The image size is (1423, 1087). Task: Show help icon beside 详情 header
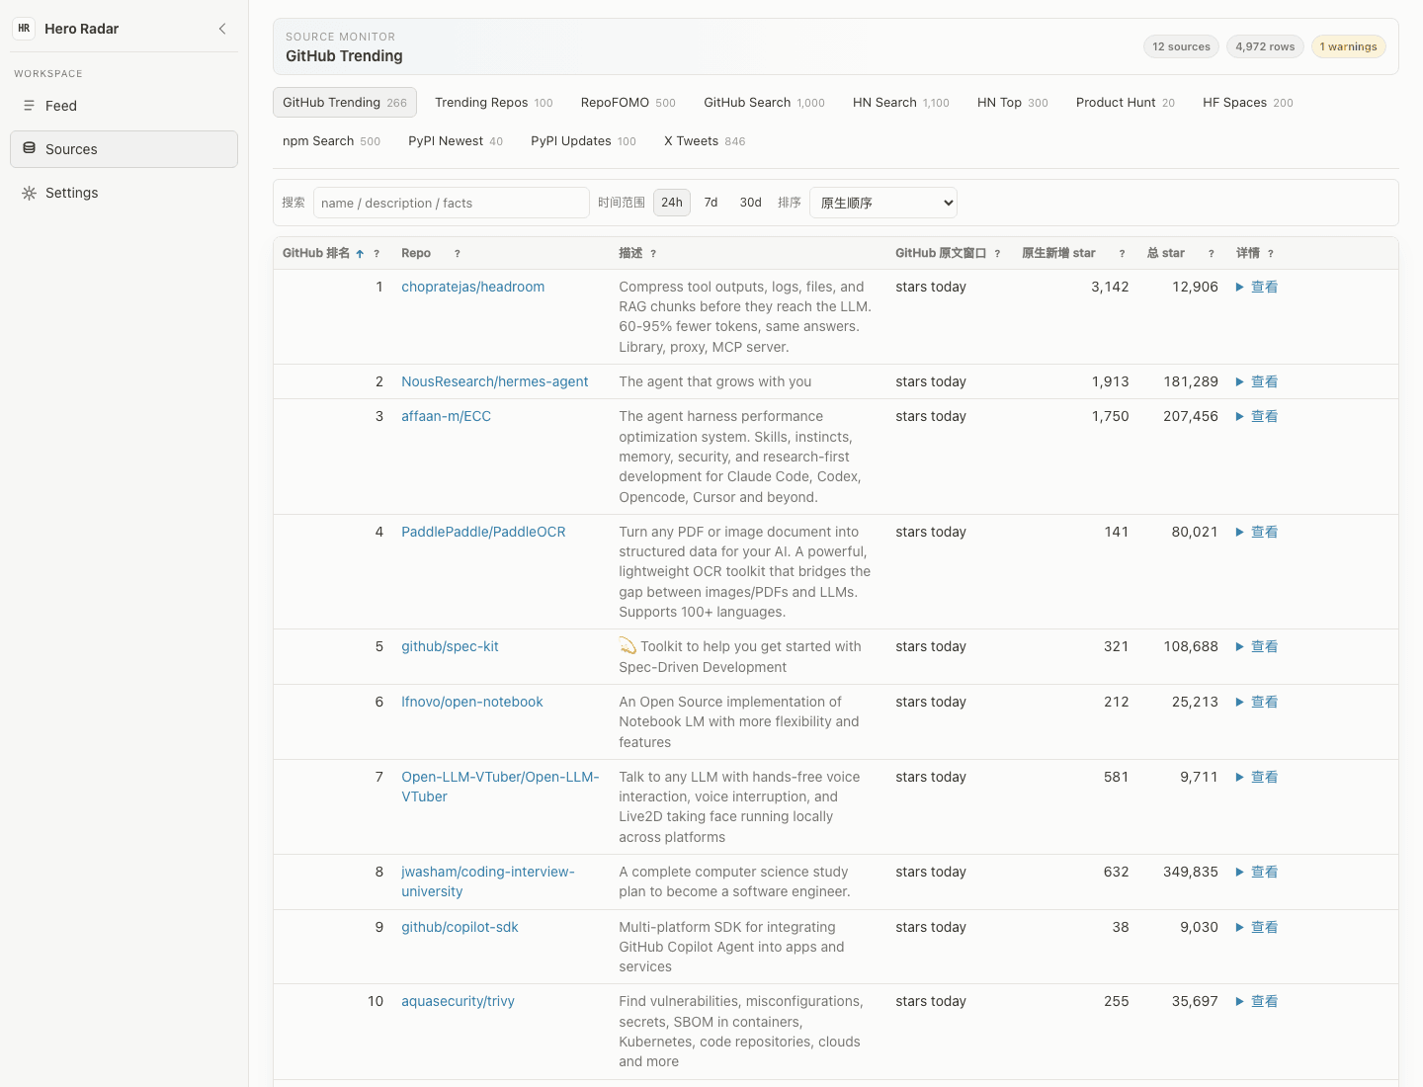coord(1271,254)
